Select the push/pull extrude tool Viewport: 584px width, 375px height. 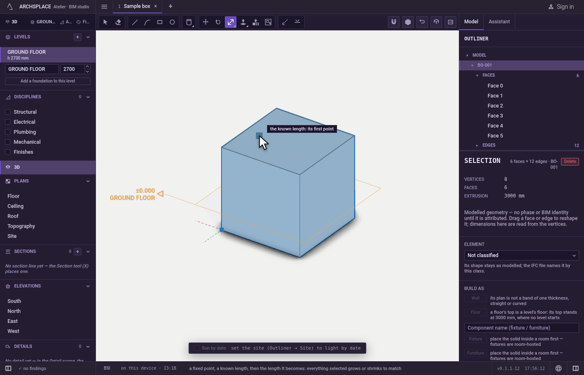click(x=243, y=22)
